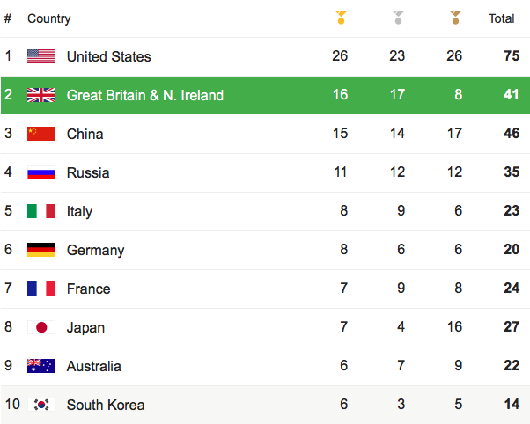The height and width of the screenshot is (424, 530).
Task: Select the Country column header
Action: pos(49,19)
